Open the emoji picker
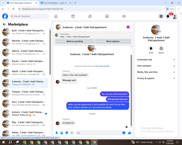 click(x=124, y=133)
